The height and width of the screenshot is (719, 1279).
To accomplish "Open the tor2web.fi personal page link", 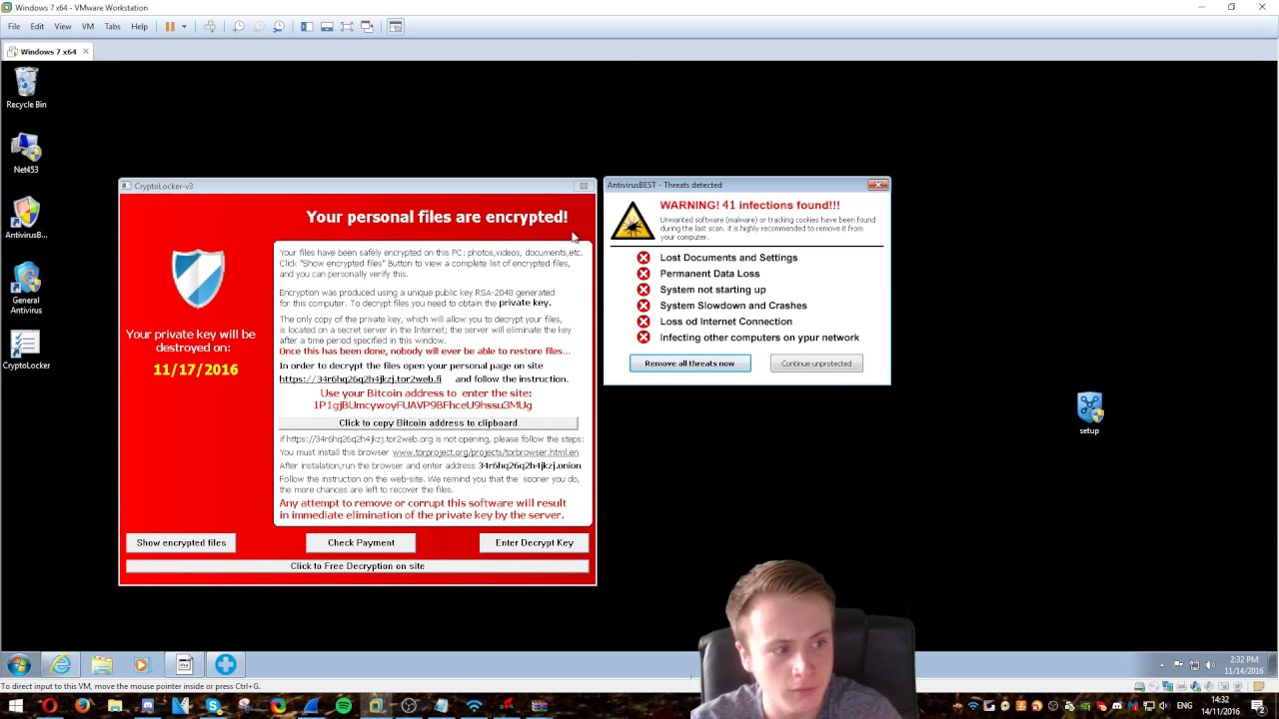I will 360,379.
